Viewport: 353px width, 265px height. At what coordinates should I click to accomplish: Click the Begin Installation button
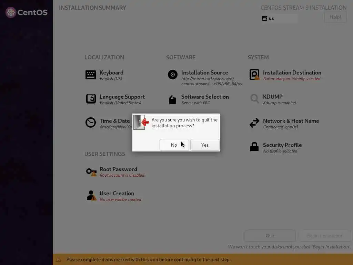point(325,236)
